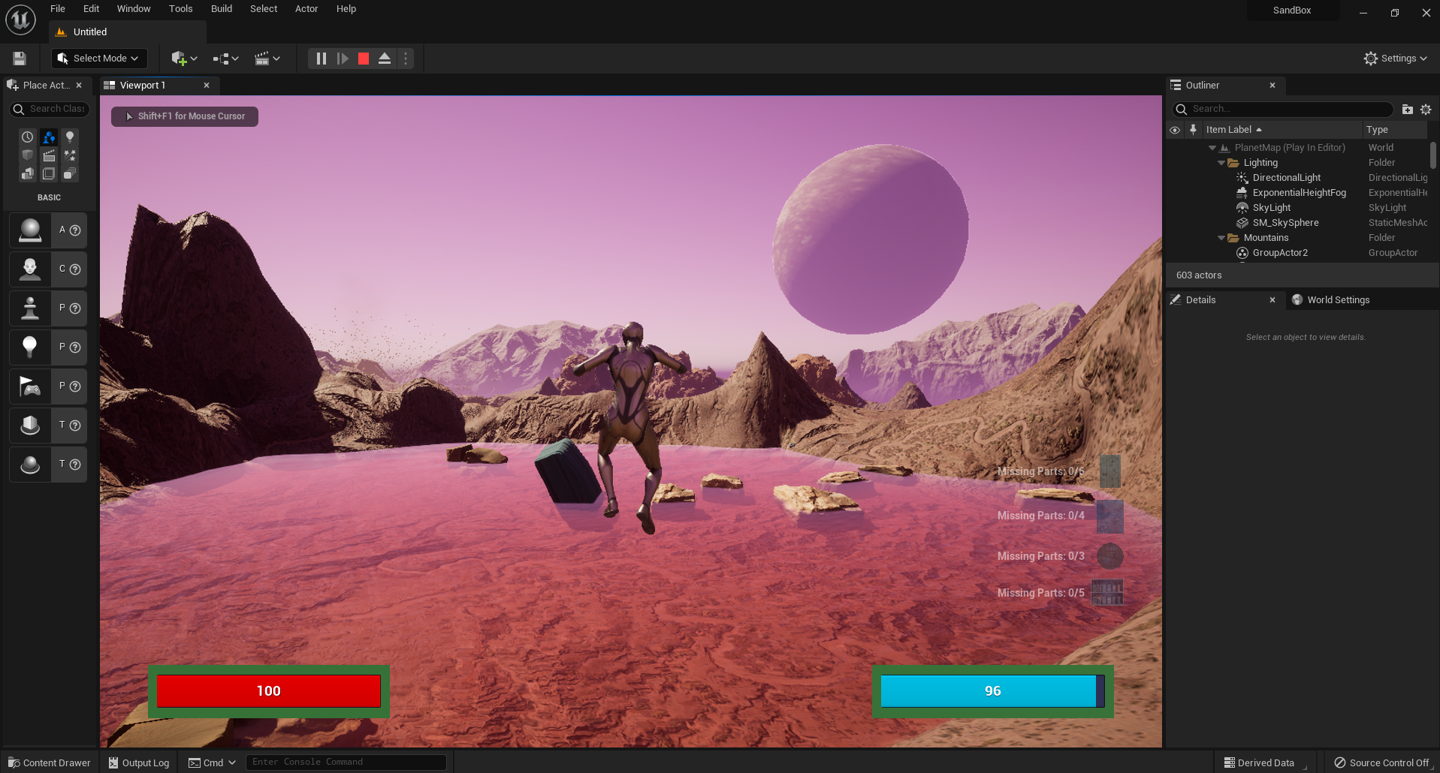Open play options three-dot menu
This screenshot has width=1440, height=773.
(406, 59)
